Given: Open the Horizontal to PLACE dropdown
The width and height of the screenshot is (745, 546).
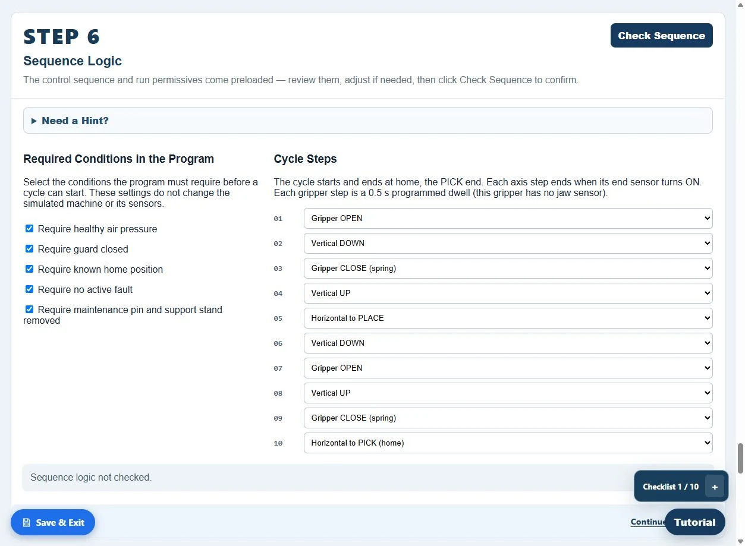Looking at the screenshot, I should pos(508,318).
